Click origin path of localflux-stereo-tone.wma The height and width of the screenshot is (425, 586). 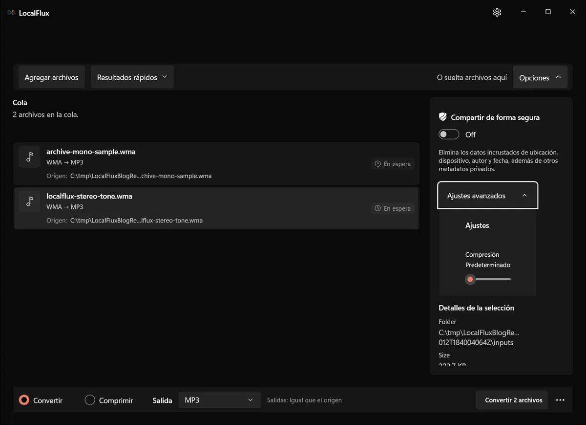click(x=136, y=221)
